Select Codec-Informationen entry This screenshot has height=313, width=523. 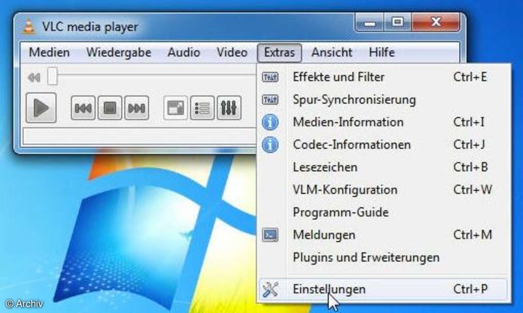click(x=384, y=144)
